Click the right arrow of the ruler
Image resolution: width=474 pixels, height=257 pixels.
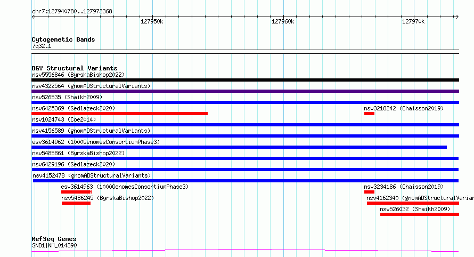457,17
